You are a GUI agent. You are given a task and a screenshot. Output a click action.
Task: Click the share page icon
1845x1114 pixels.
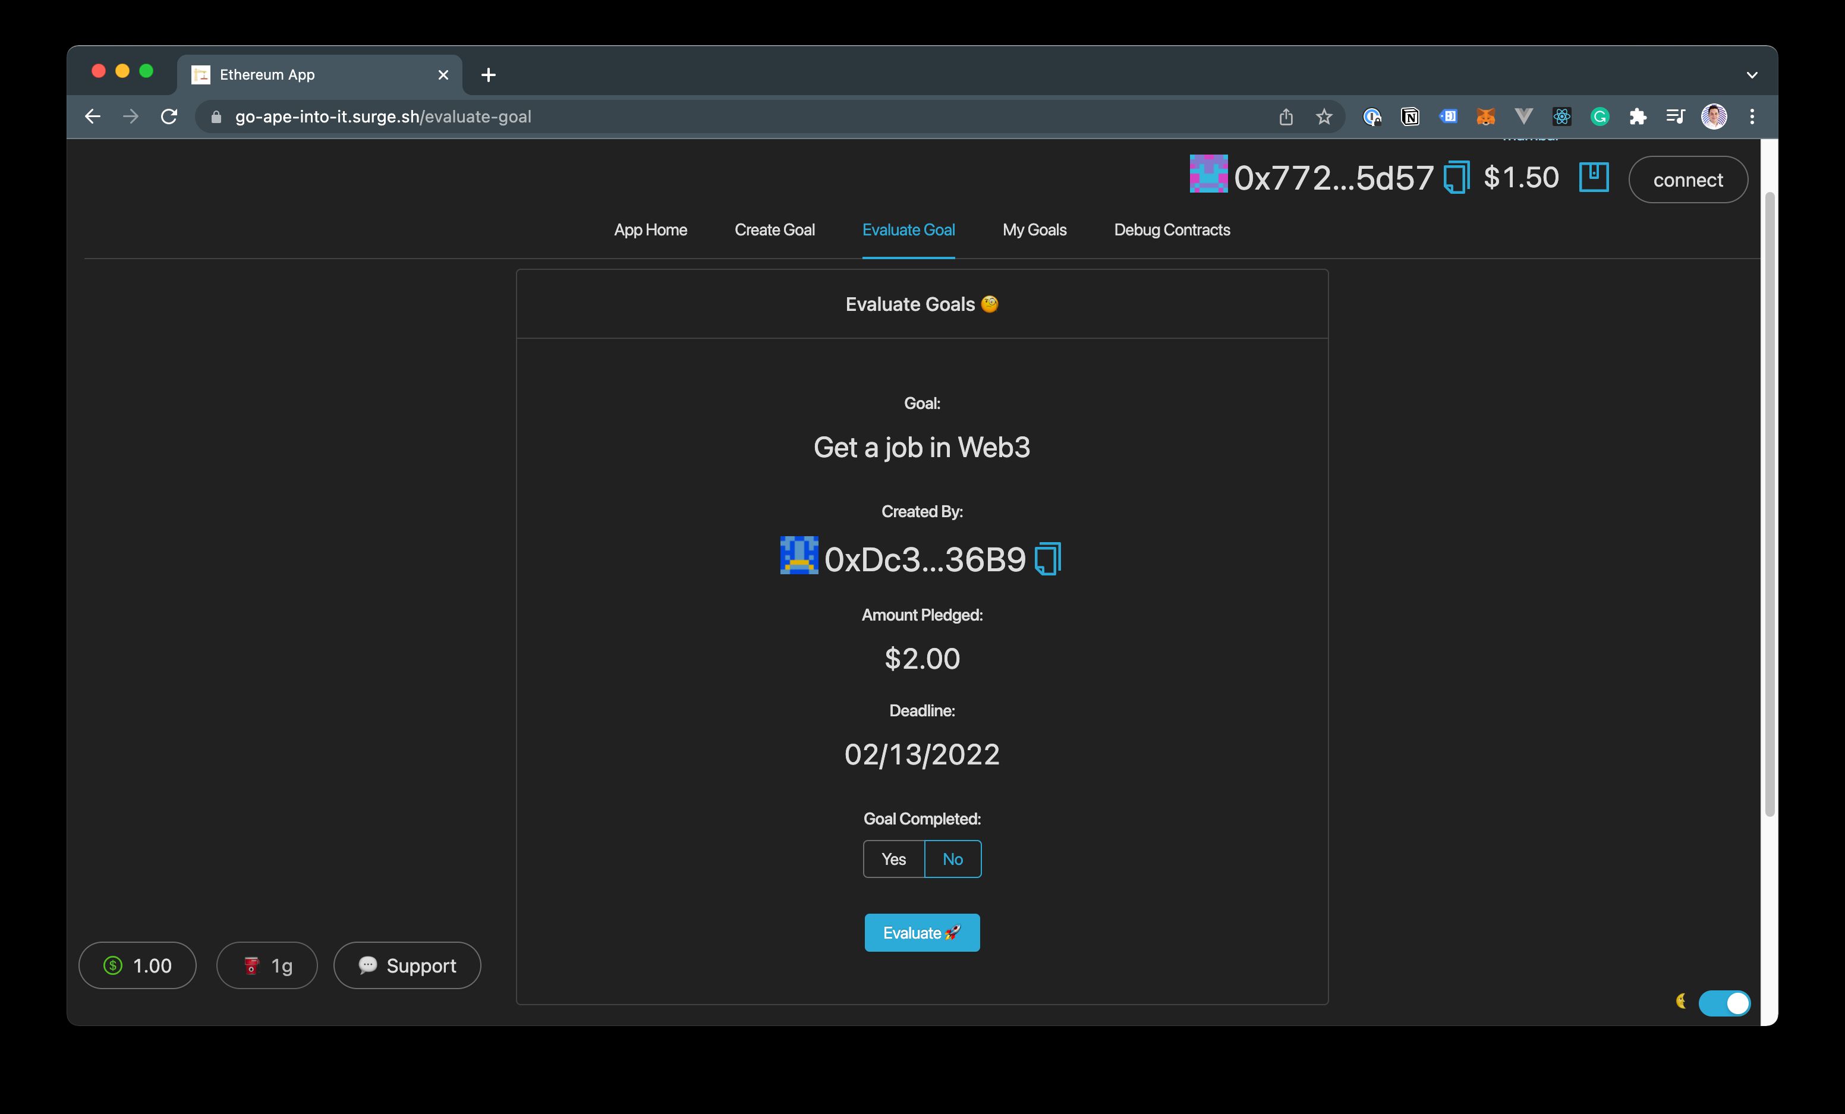(x=1286, y=116)
